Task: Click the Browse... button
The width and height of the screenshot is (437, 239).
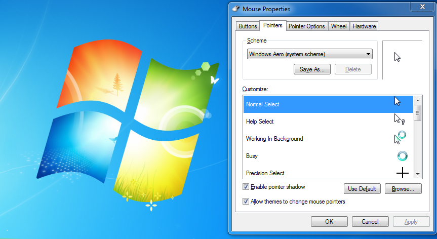Action: click(403, 188)
